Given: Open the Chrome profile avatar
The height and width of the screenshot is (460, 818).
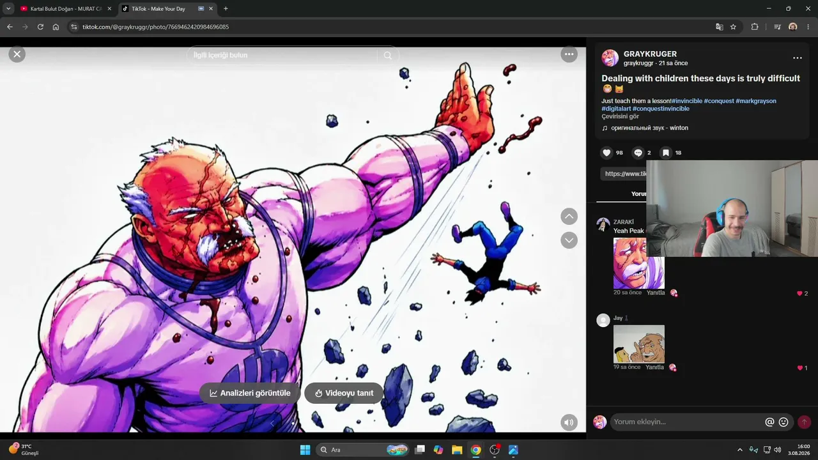Looking at the screenshot, I should 793,27.
